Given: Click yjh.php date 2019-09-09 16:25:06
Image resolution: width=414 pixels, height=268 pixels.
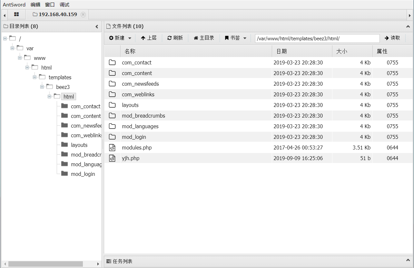Looking at the screenshot, I should 298,158.
